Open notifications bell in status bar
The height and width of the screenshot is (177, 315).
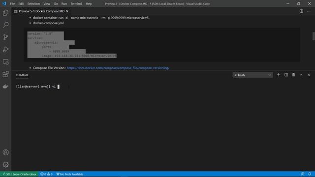click(310, 174)
